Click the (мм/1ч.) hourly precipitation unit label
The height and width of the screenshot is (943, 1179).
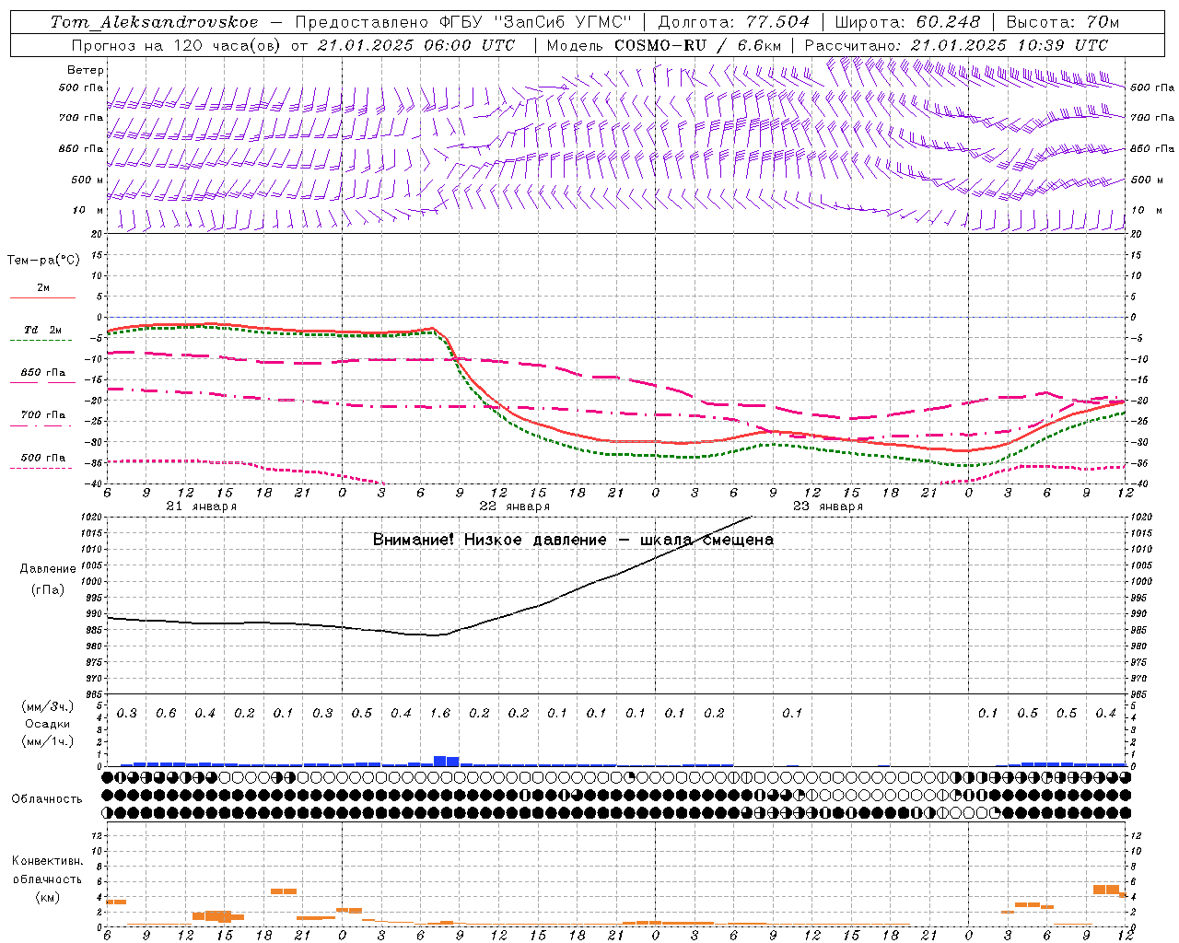[48, 741]
